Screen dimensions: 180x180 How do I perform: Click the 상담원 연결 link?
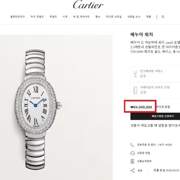pos(144,153)
